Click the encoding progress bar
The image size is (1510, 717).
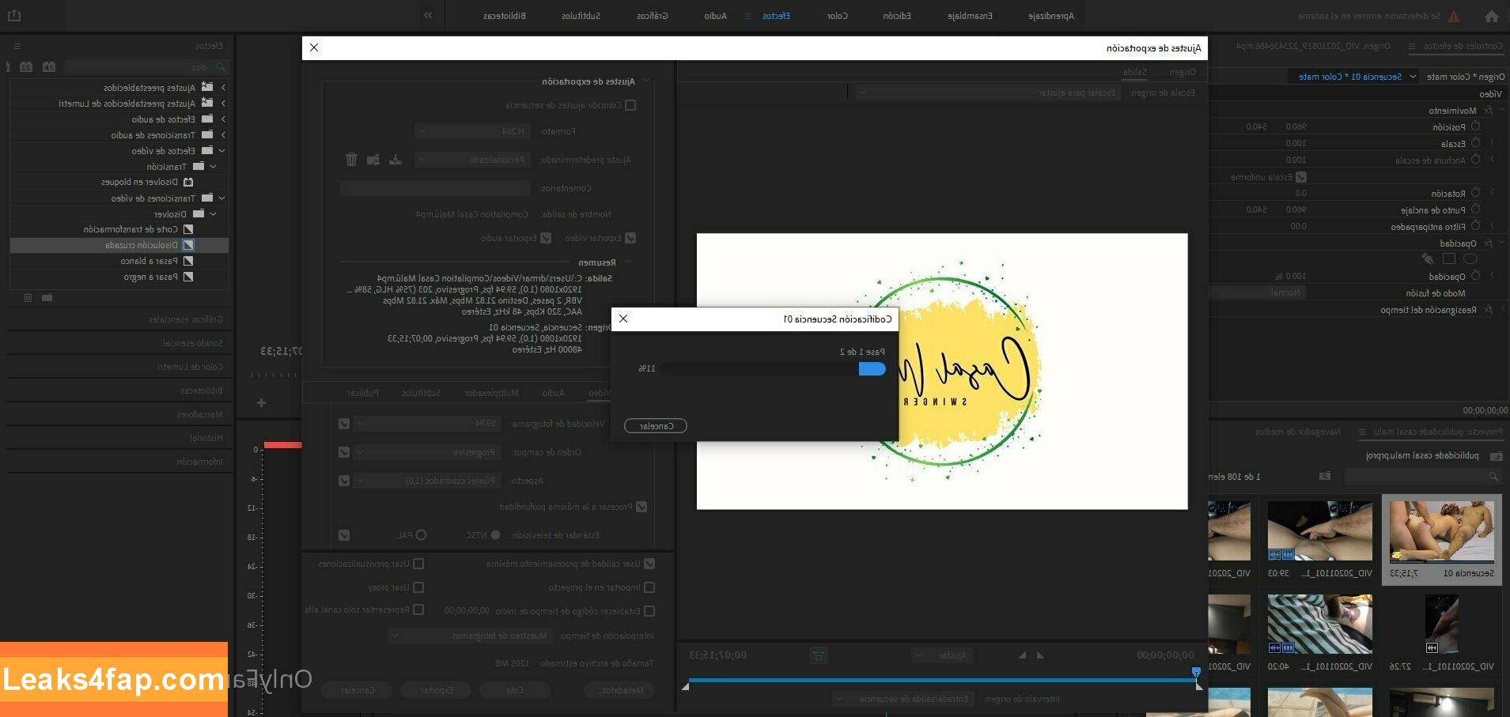point(773,368)
